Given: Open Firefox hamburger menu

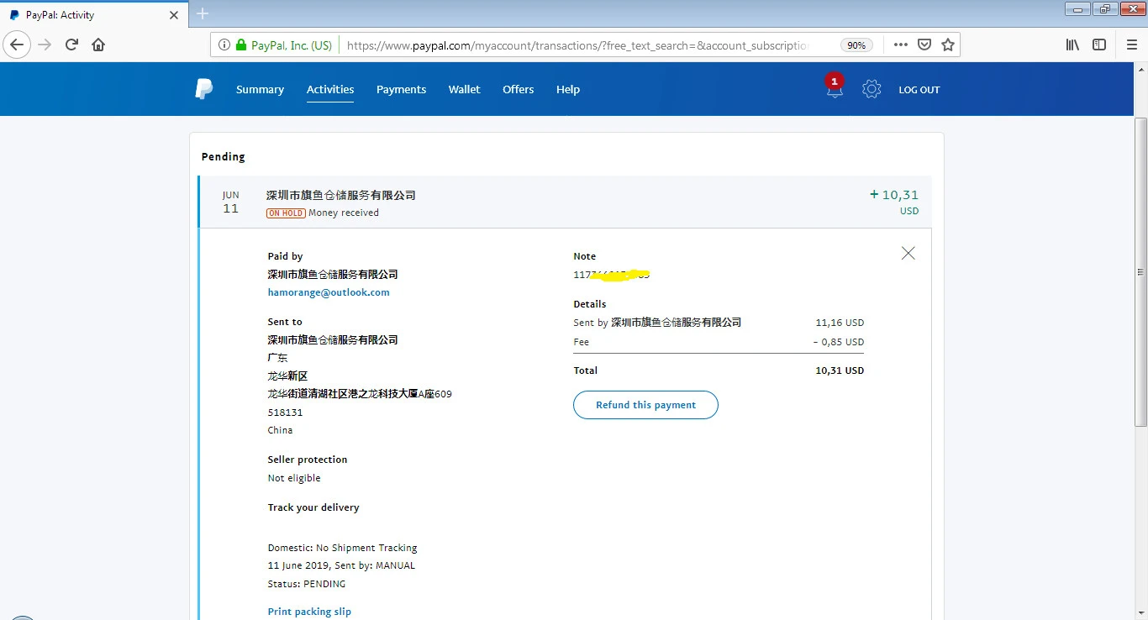Looking at the screenshot, I should [x=1131, y=45].
